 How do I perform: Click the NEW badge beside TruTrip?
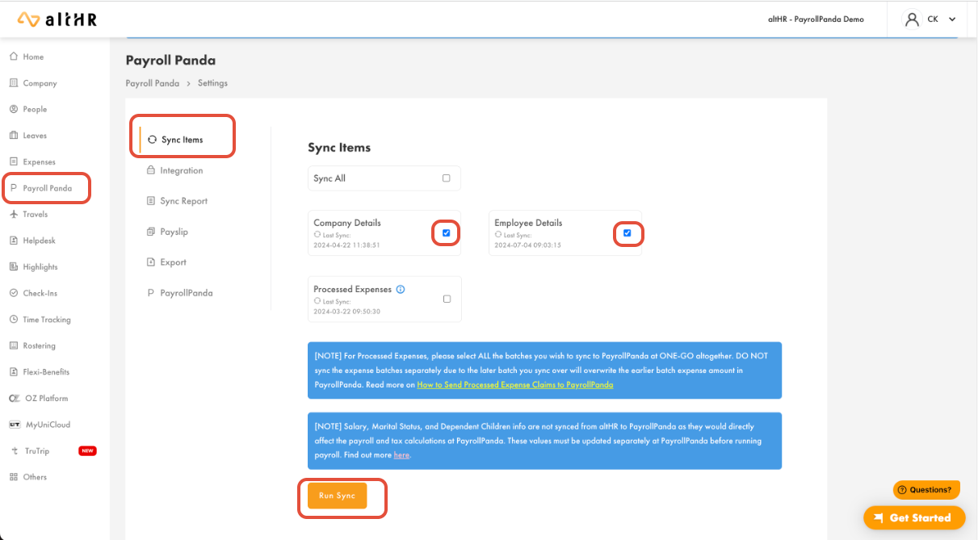tap(87, 451)
